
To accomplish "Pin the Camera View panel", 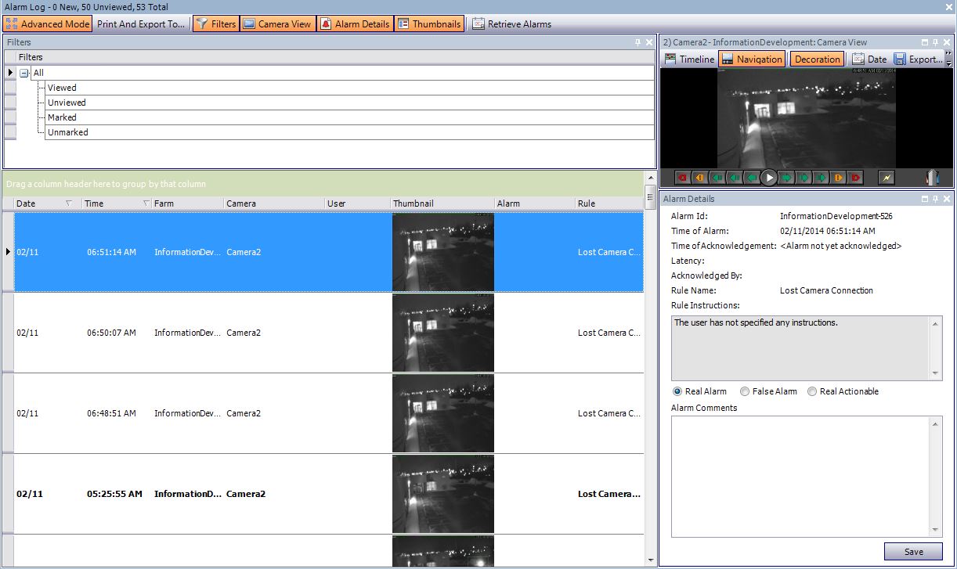I will 935,42.
